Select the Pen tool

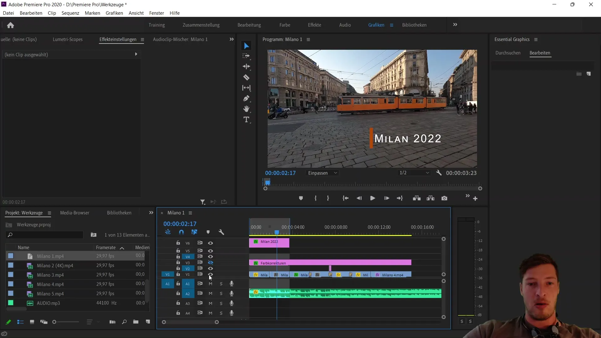click(246, 99)
